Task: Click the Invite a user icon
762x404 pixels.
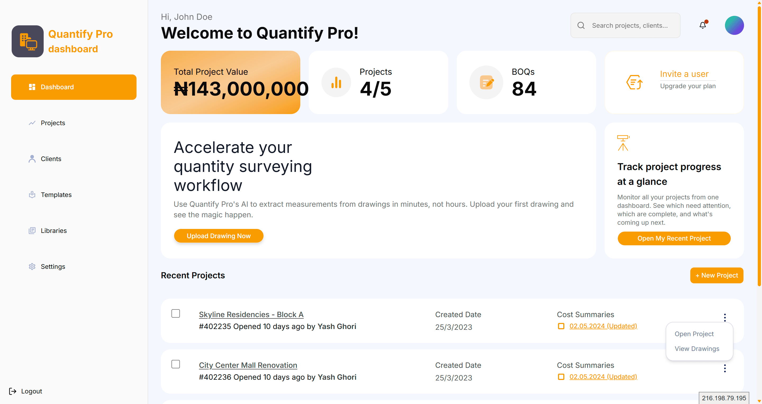Action: (x=634, y=82)
